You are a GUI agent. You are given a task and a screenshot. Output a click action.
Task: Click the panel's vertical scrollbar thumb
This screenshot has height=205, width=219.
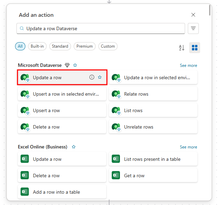tap(210, 10)
